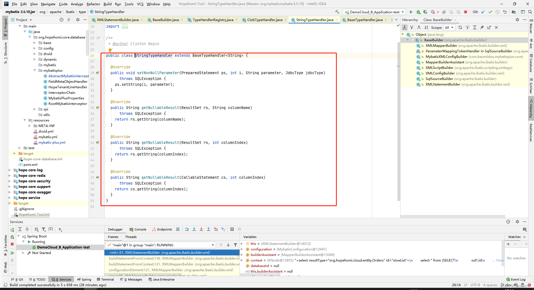Open Run configuration dropdown DemoCloud_B_Application-test
Screen dimensions: 534x290
click(374, 12)
